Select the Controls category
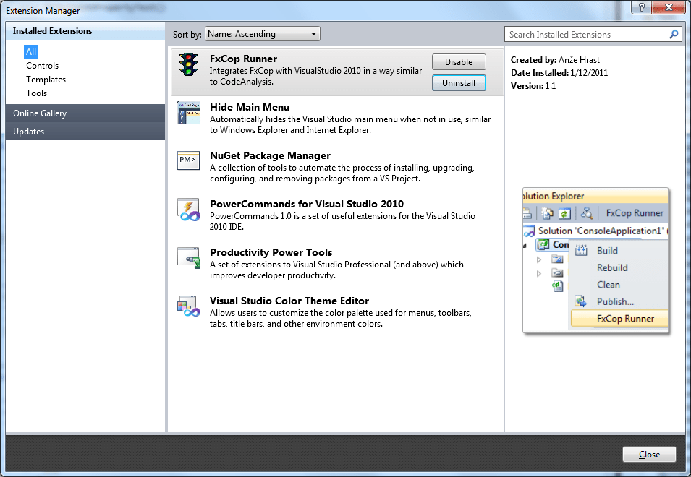The height and width of the screenshot is (477, 691). [x=42, y=66]
